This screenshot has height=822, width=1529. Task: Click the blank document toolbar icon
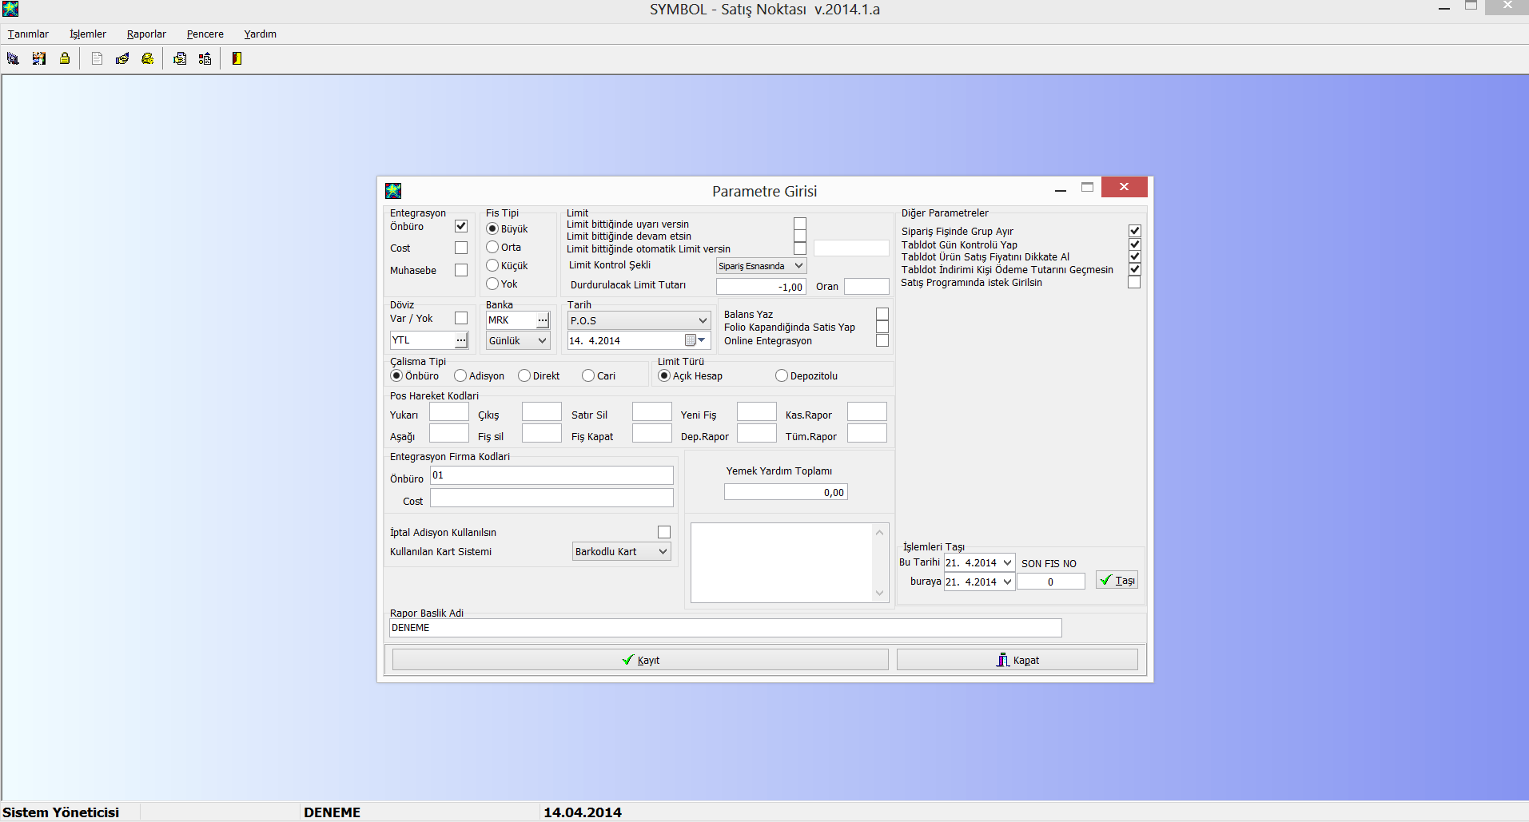point(97,58)
